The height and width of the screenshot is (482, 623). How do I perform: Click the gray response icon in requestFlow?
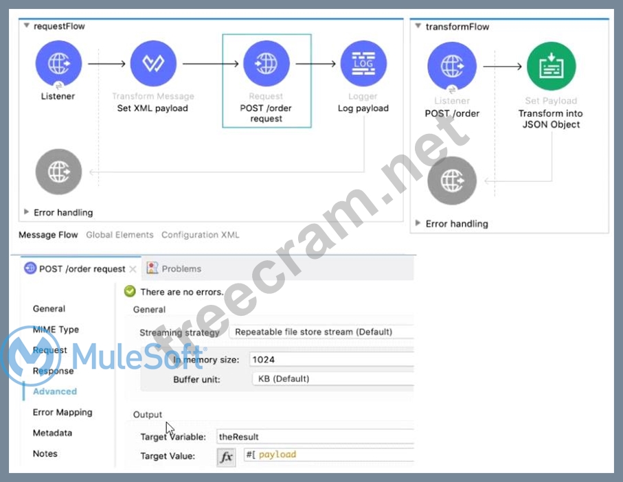point(58,172)
